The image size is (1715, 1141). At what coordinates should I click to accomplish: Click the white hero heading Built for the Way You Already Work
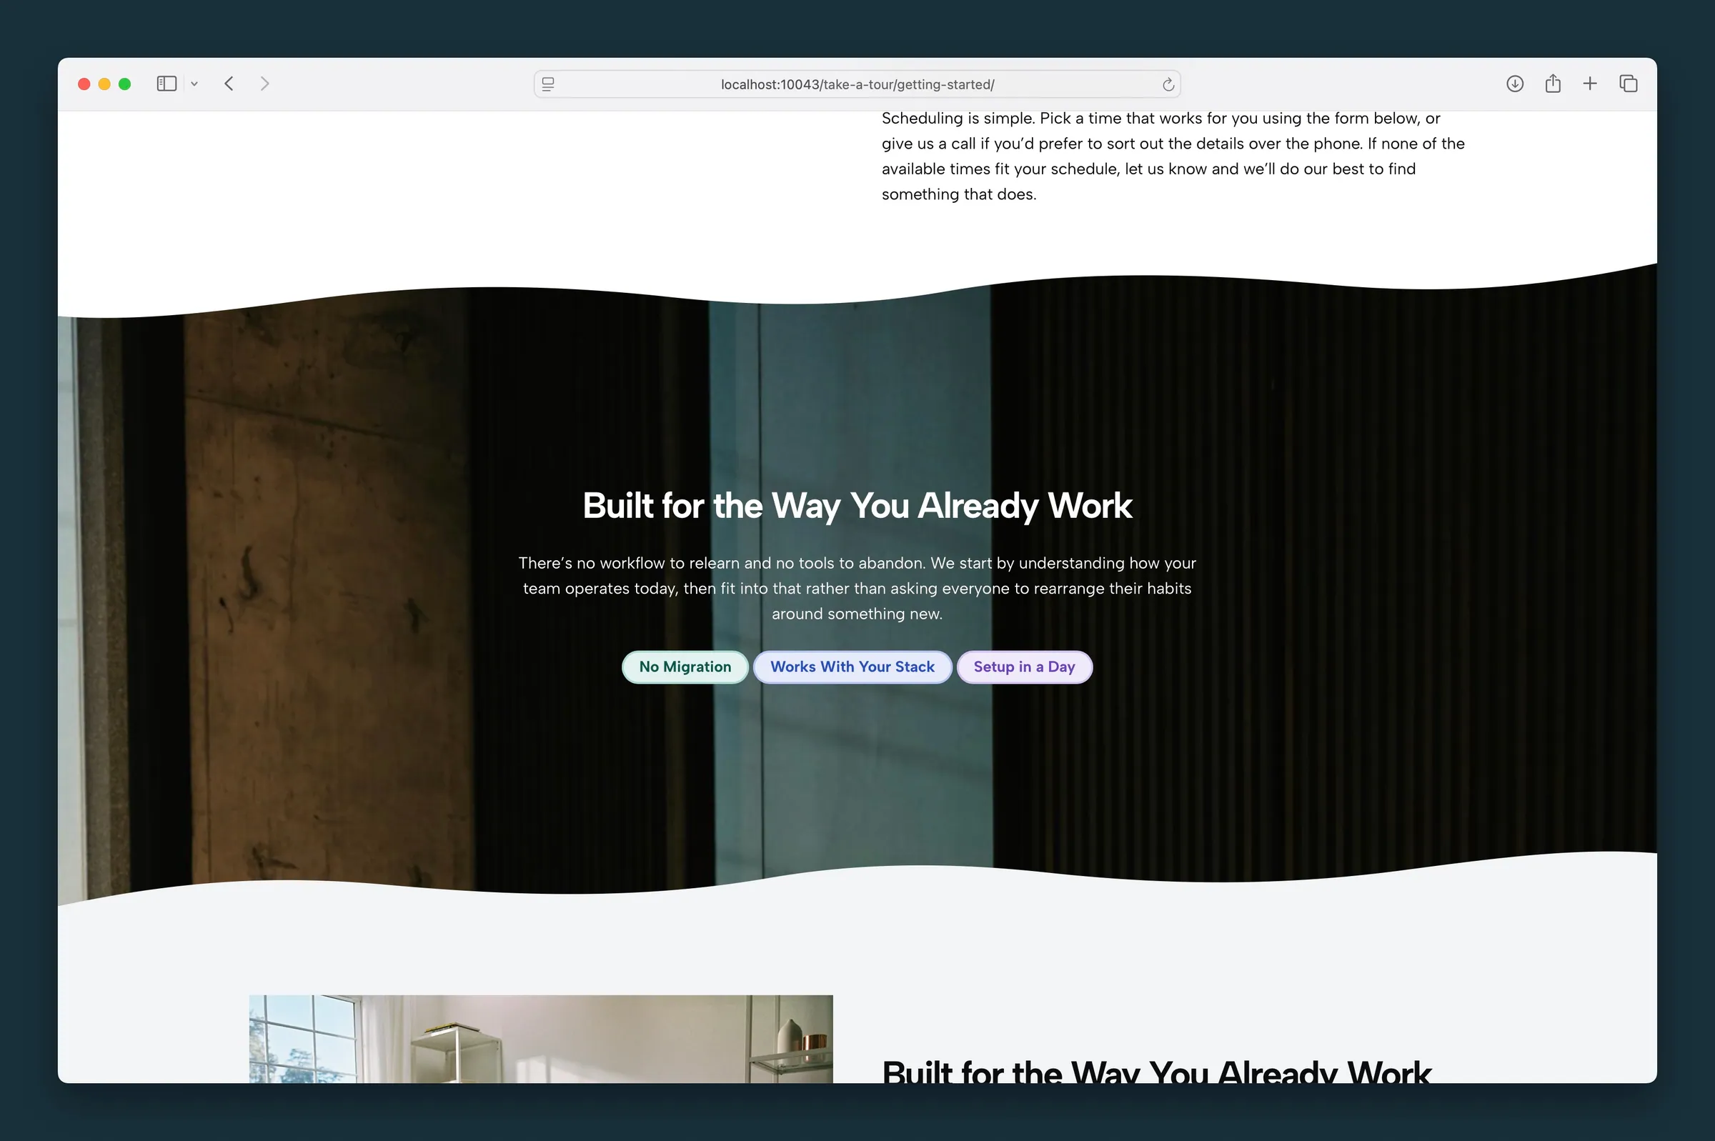857,506
